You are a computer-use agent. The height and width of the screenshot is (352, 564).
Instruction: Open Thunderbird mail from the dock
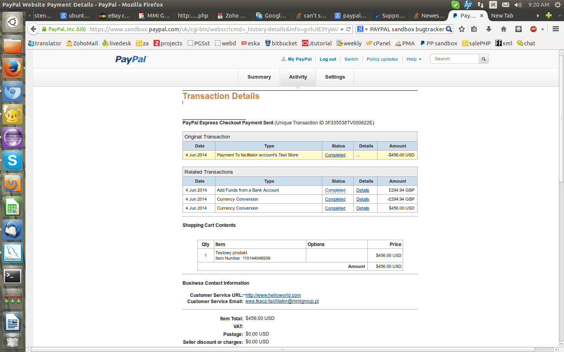pos(13,230)
